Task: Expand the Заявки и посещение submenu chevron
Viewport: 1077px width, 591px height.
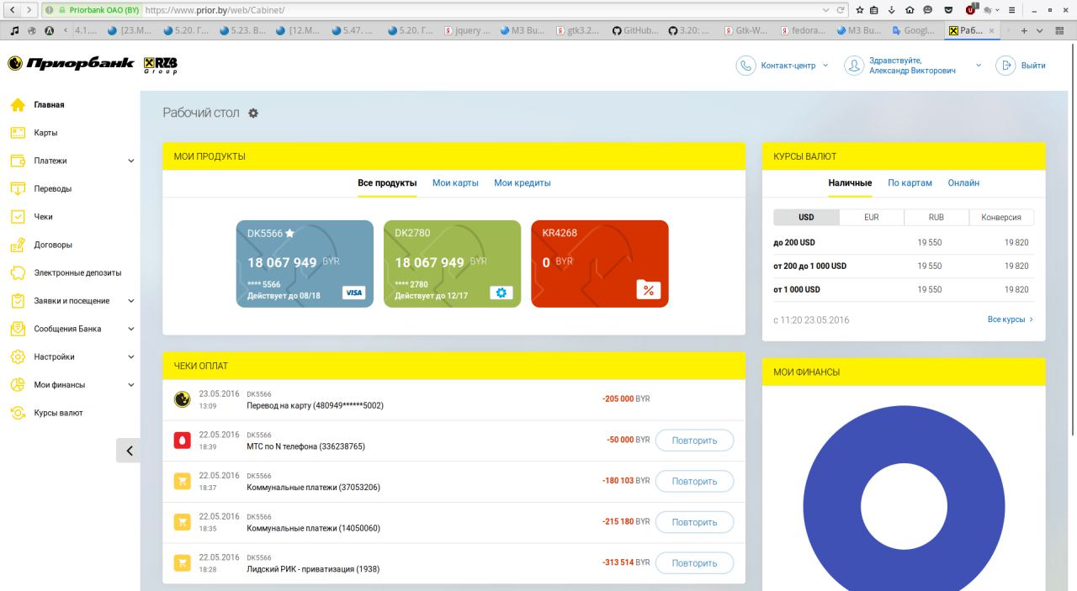Action: (130, 301)
